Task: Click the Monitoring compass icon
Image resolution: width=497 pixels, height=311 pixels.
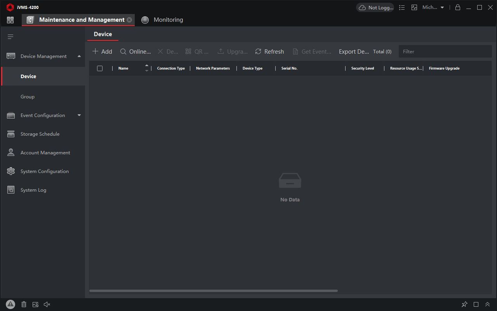Action: [x=145, y=20]
